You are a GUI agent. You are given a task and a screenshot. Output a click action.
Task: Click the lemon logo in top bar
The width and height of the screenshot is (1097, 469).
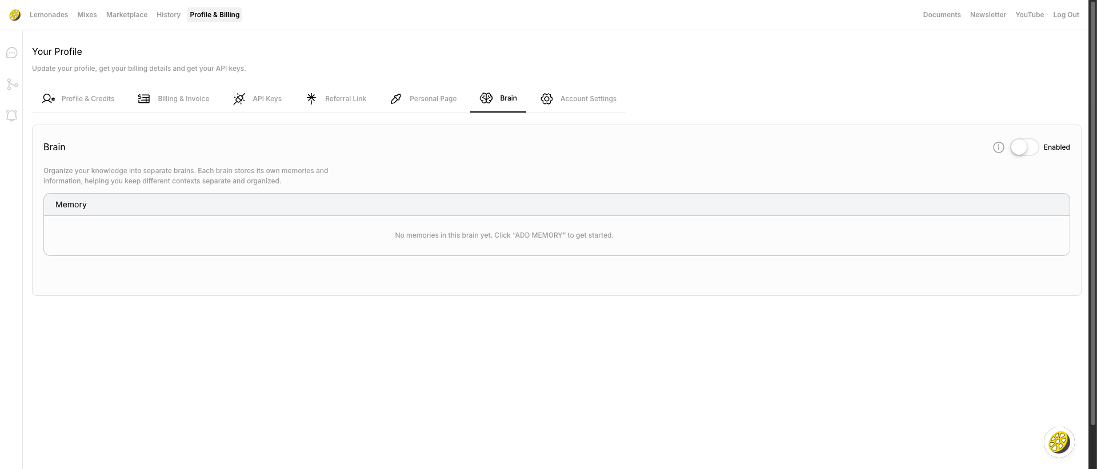[15, 15]
